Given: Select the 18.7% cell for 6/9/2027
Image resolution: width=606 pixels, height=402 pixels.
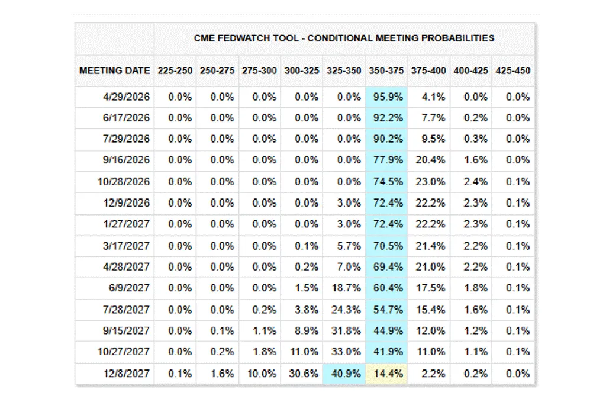Looking at the screenshot, I should 344,288.
